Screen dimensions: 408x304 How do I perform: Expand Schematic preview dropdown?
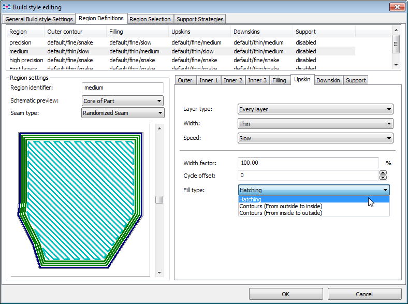point(123,101)
